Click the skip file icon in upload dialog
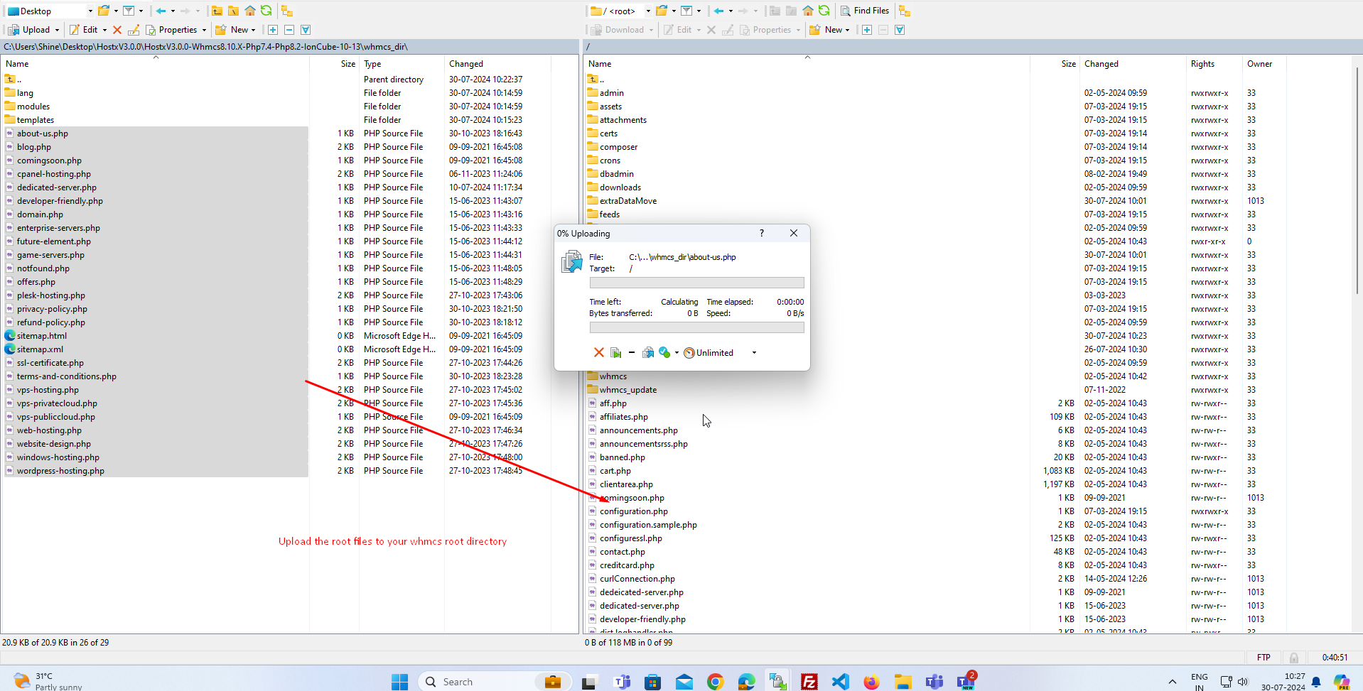 click(x=615, y=353)
